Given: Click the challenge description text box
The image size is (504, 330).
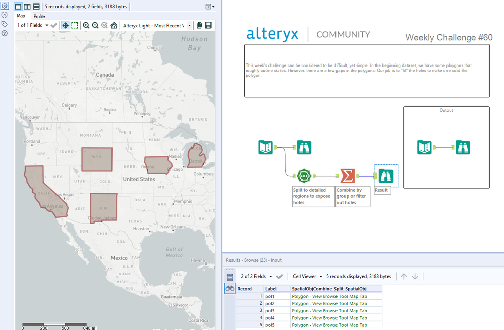Looking at the screenshot, I should coord(367,71).
